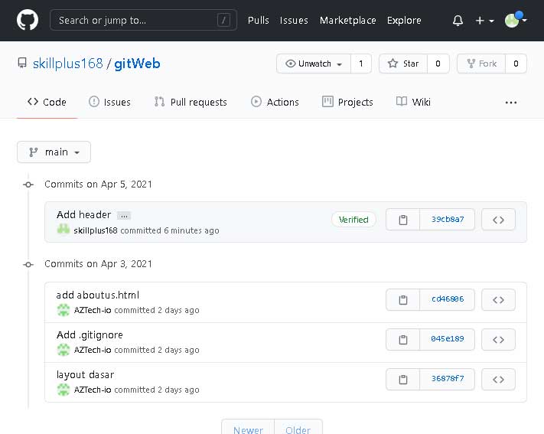Click the Verified badge on Add header commit
Image resolution: width=544 pixels, height=434 pixels.
(x=353, y=220)
